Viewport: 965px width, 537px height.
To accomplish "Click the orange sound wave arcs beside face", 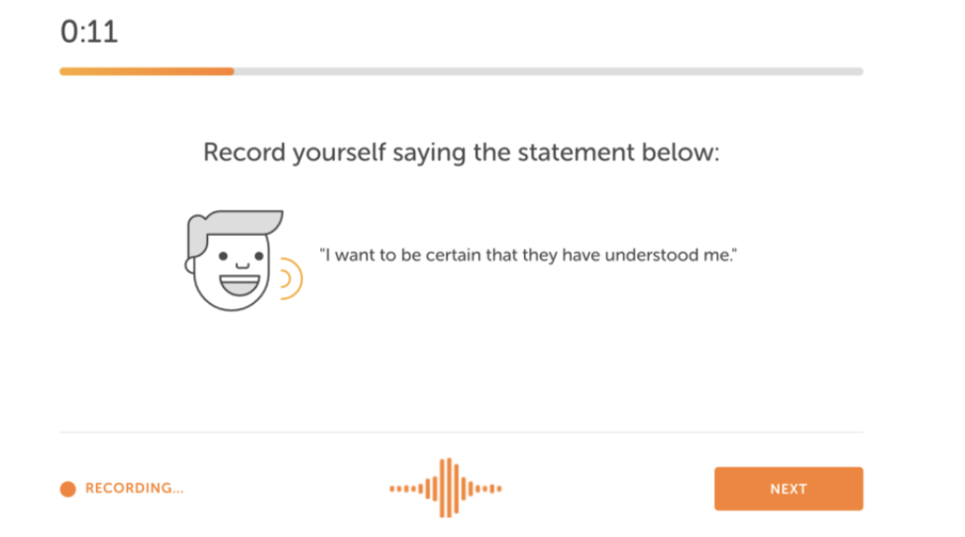I will pos(290,278).
